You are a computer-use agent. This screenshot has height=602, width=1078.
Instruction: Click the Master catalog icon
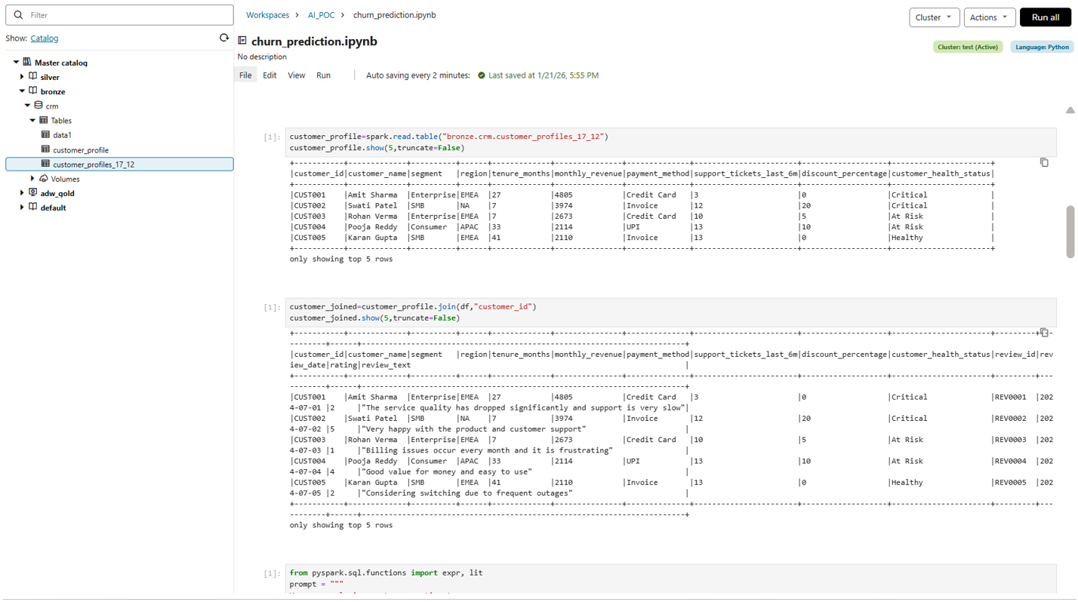pos(27,63)
